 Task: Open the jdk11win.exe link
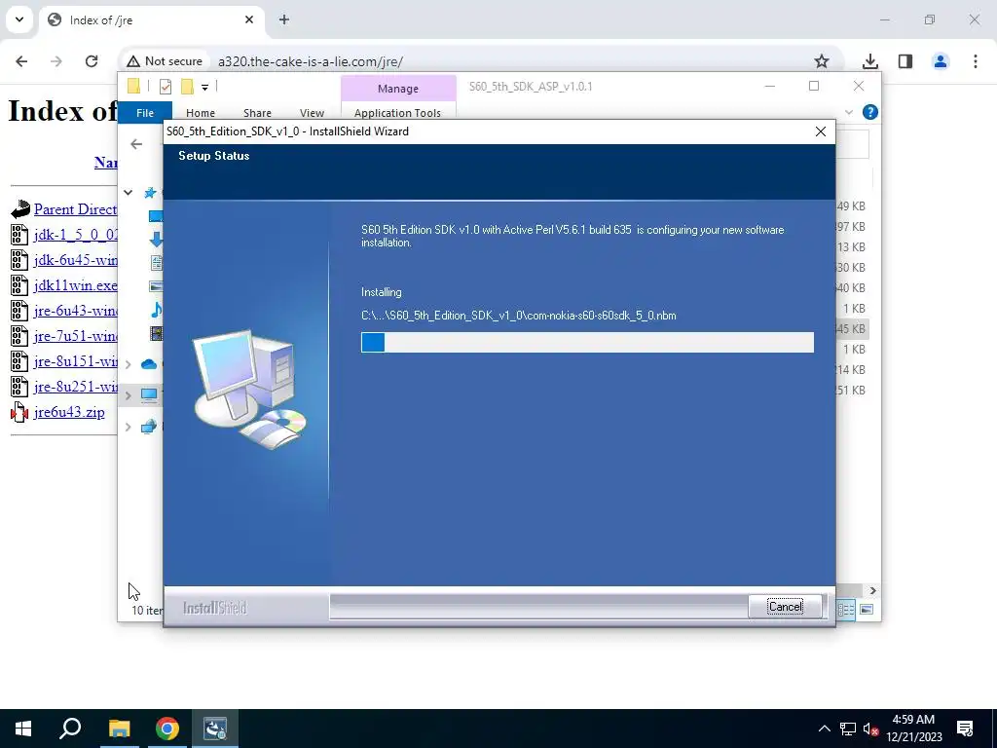click(x=75, y=285)
